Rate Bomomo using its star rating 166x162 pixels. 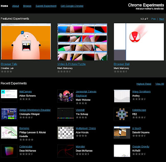coord(27,140)
